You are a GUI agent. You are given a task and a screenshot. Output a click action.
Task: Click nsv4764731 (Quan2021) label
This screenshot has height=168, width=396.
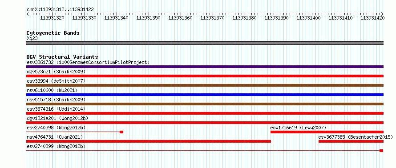[x=55, y=137]
